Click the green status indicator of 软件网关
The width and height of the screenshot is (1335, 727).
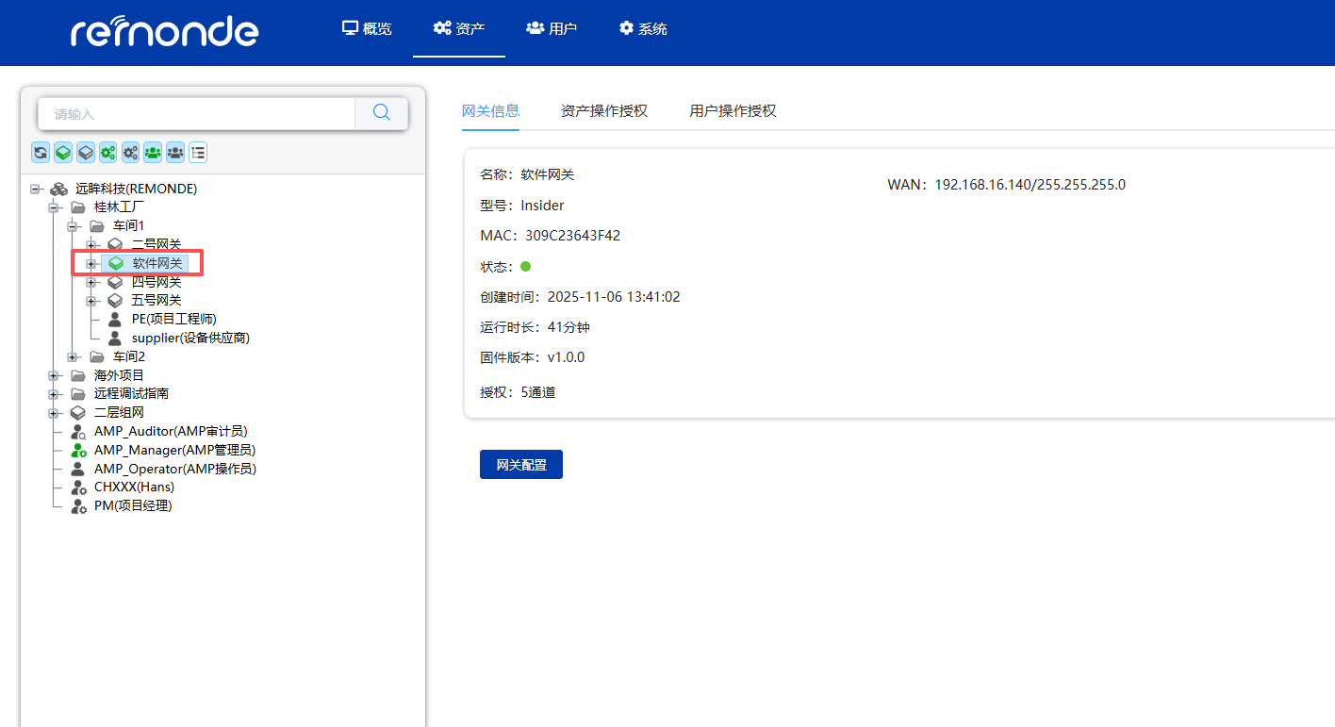click(525, 266)
